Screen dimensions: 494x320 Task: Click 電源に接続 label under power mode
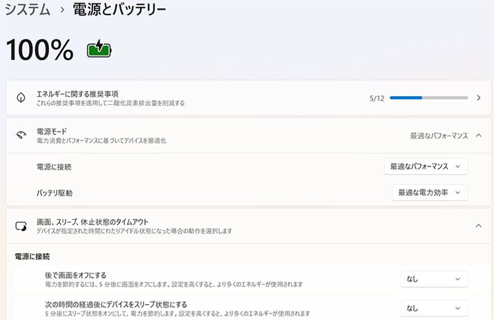pyautogui.click(x=54, y=167)
